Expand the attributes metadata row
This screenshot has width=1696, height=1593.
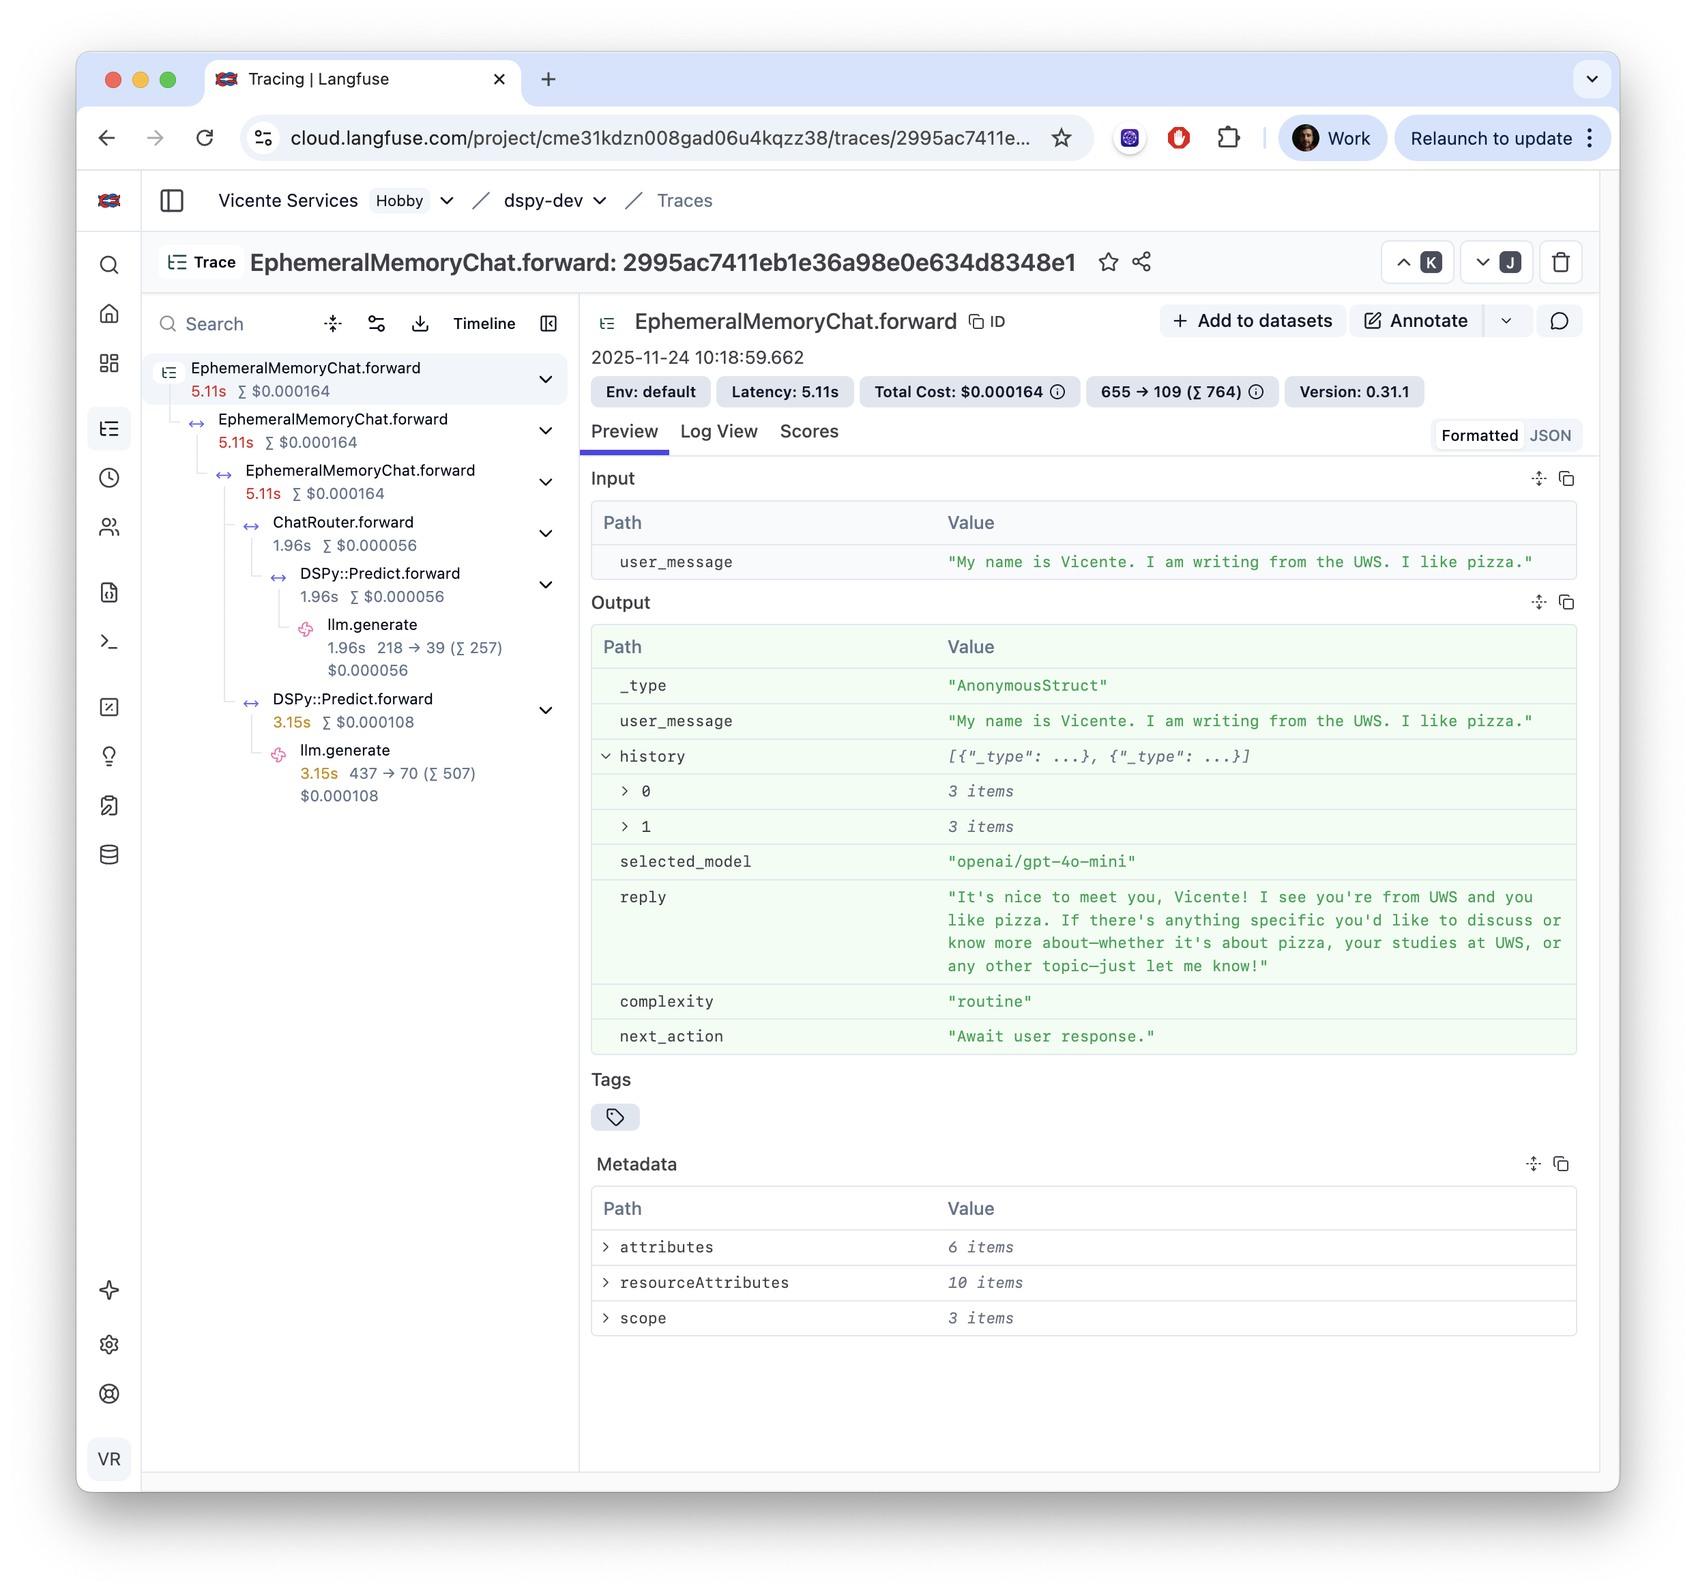[606, 1247]
